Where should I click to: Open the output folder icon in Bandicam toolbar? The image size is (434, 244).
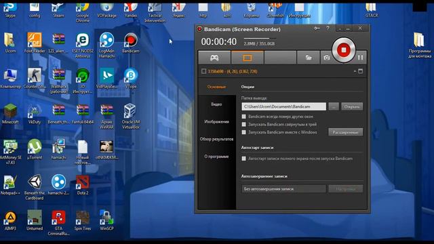click(309, 58)
